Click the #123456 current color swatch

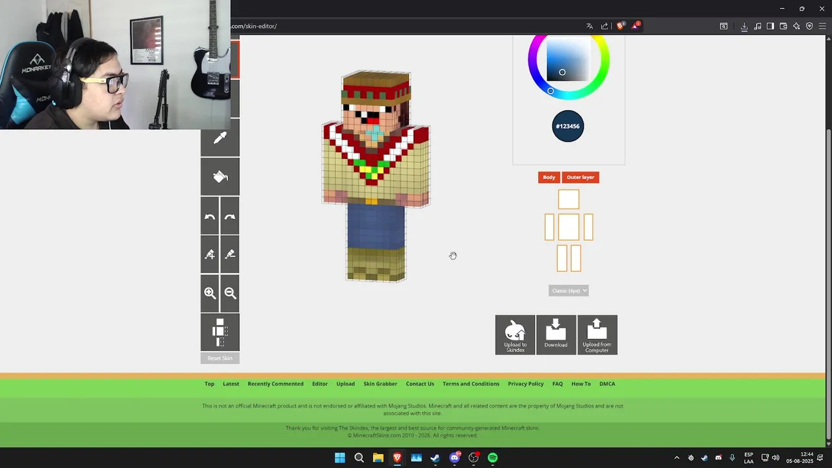pyautogui.click(x=568, y=126)
